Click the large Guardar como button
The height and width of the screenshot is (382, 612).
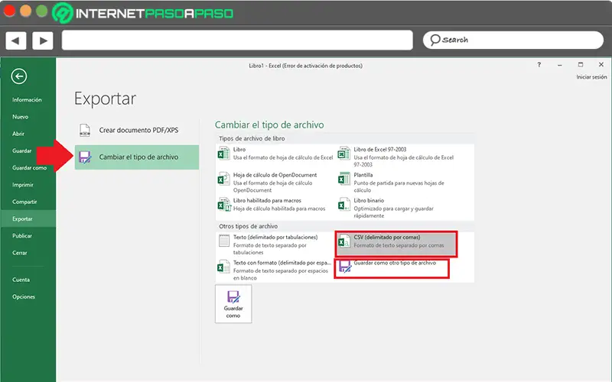[x=233, y=304]
